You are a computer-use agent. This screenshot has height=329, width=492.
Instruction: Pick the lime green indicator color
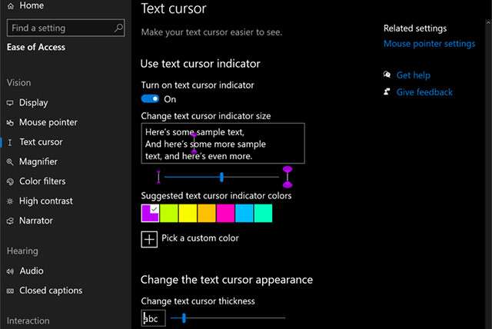tap(168, 213)
